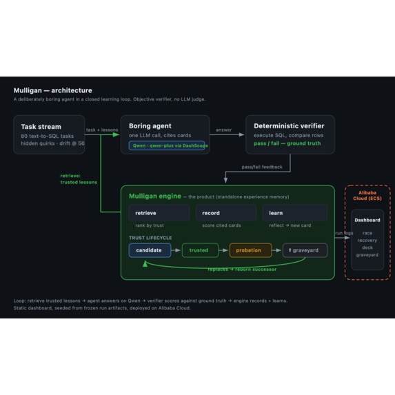Click "hidden quirks · drift @ 56" text
Image resolution: width=395 pixels, height=395 pixels.
point(52,143)
